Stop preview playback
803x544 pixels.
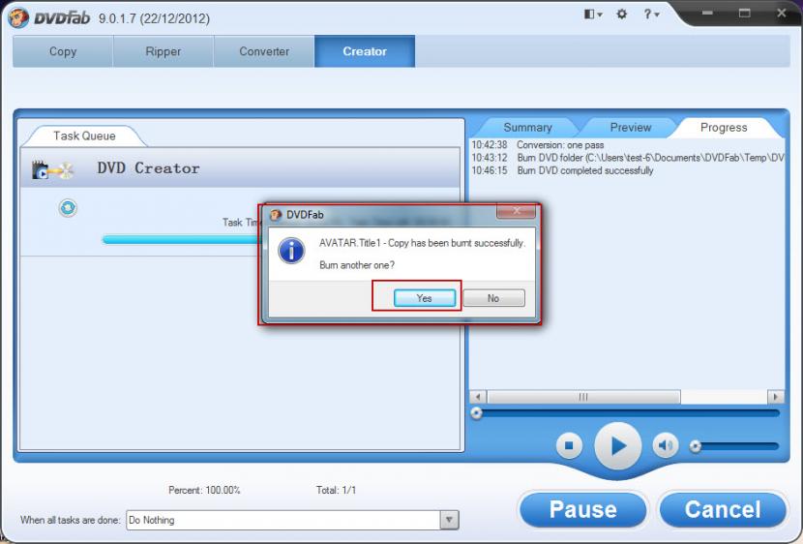(x=569, y=445)
